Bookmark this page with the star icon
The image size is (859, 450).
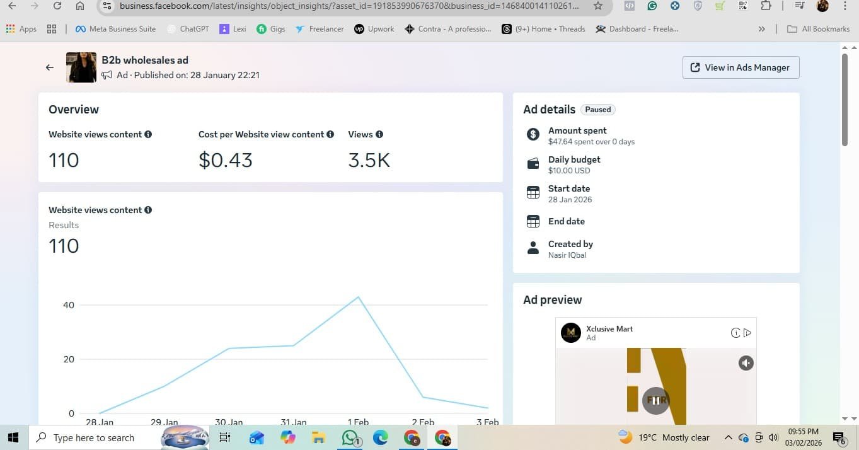click(x=598, y=6)
